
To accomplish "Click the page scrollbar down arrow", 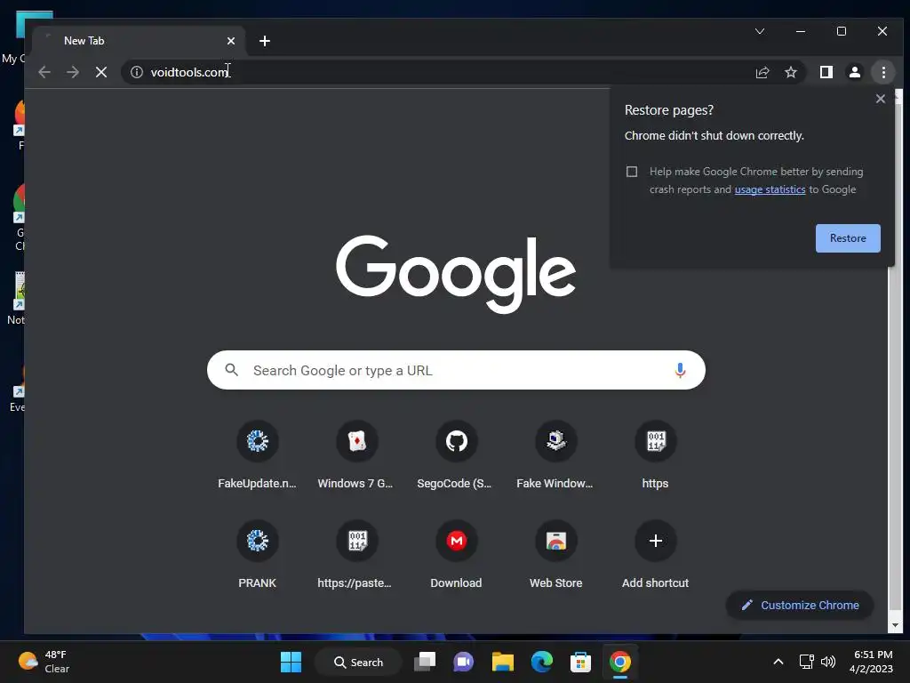I will (894, 625).
